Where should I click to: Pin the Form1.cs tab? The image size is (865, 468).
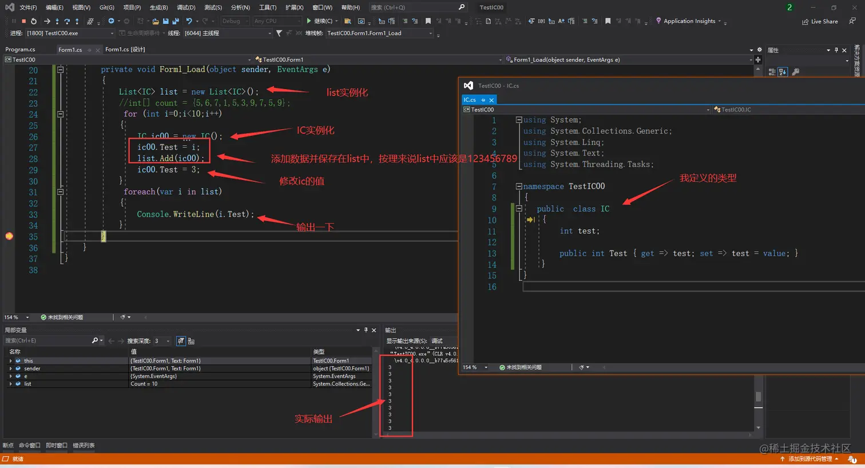click(89, 50)
